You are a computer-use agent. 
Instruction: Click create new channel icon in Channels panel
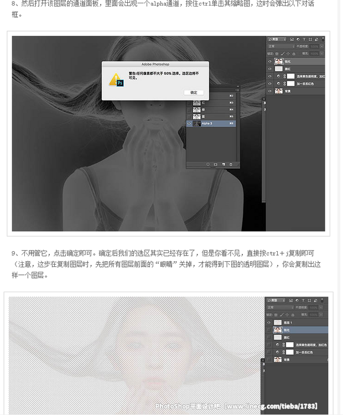(x=224, y=164)
